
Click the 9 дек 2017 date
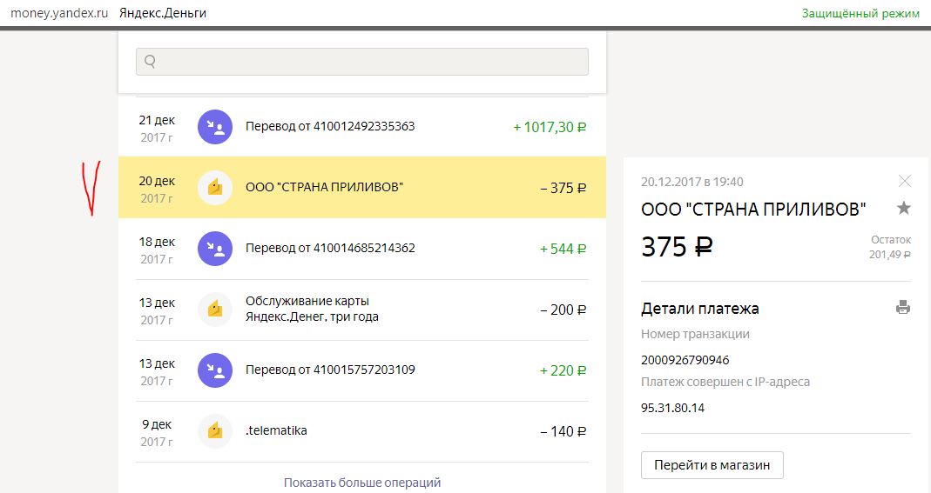pyautogui.click(x=157, y=432)
